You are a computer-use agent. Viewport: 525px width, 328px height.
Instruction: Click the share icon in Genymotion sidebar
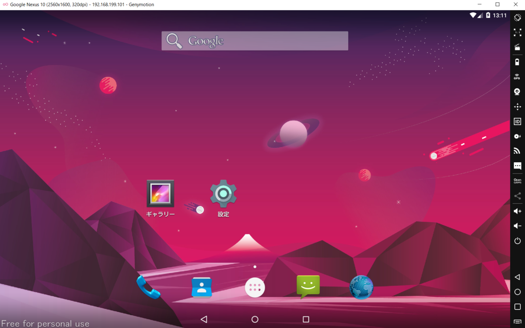click(518, 196)
